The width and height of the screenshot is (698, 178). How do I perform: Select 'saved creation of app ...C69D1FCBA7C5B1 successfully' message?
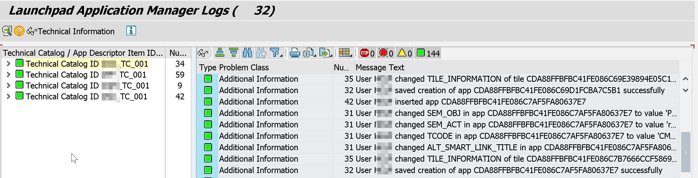[x=517, y=90]
